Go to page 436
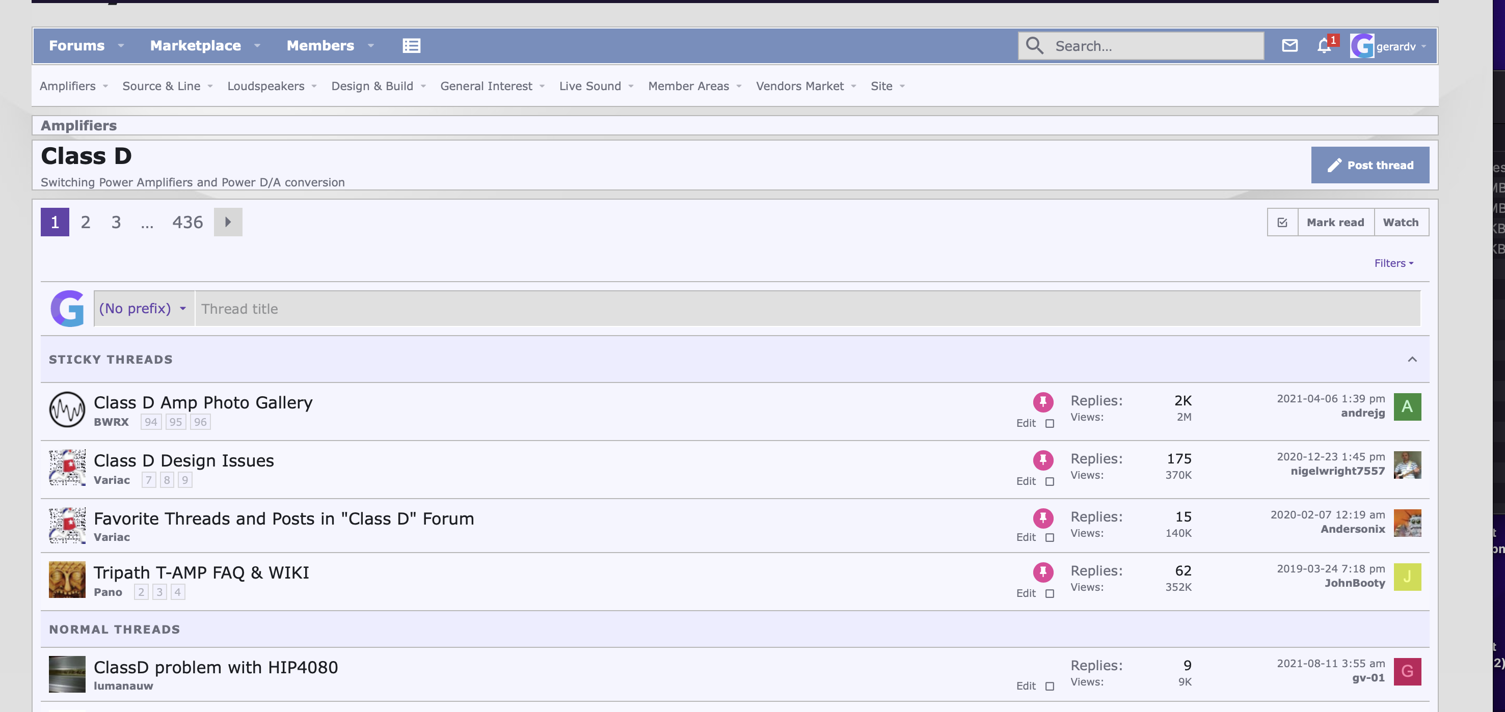 (187, 222)
